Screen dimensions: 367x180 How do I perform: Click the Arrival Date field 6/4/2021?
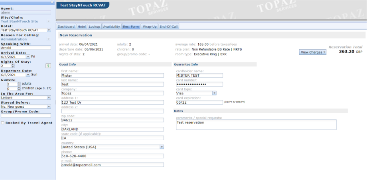pos(13,57)
